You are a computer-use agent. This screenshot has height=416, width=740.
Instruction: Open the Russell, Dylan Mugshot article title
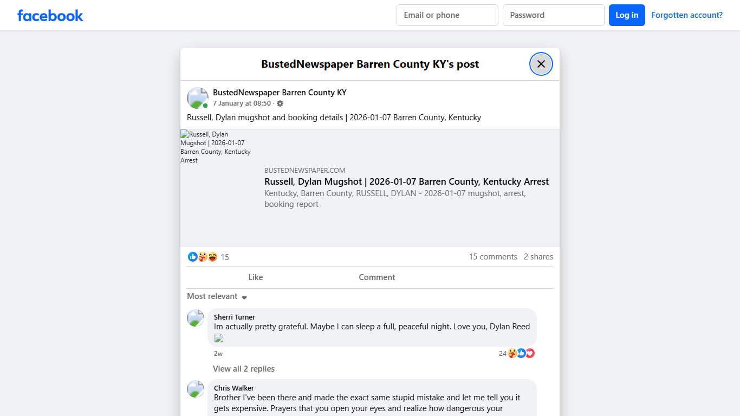[406, 181]
